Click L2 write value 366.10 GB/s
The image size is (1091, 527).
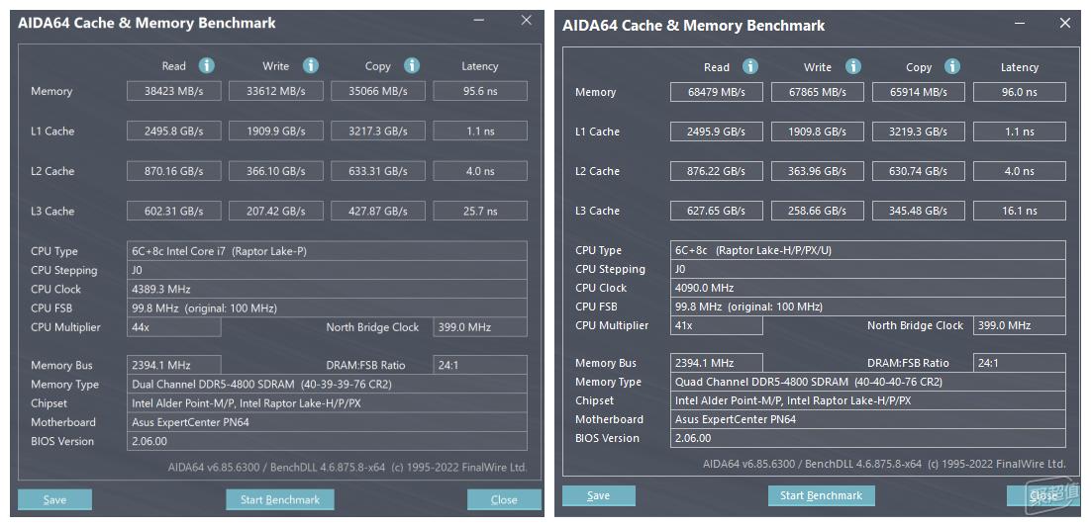(275, 171)
